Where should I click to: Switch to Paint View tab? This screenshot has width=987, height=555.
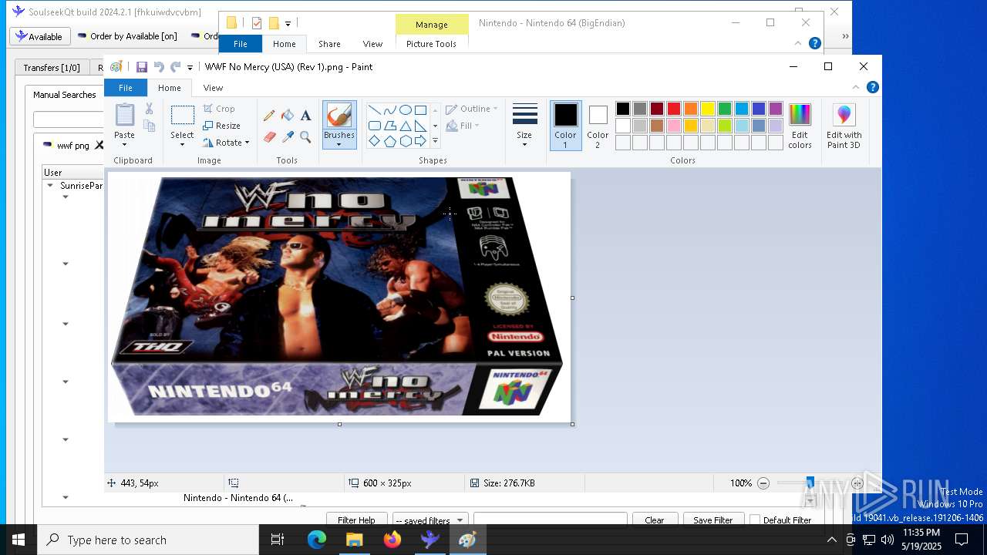pyautogui.click(x=213, y=88)
